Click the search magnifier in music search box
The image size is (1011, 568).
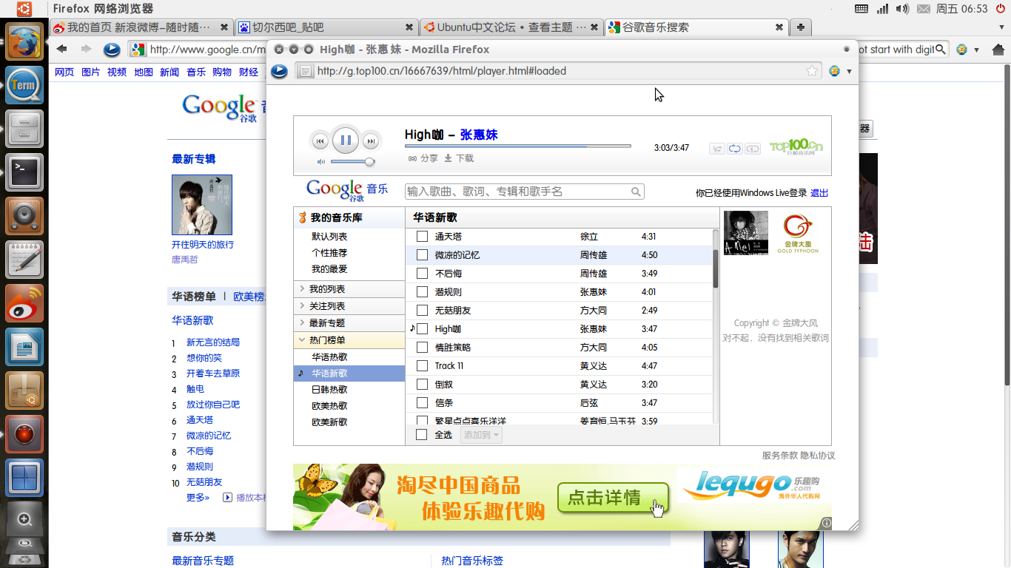tap(636, 192)
